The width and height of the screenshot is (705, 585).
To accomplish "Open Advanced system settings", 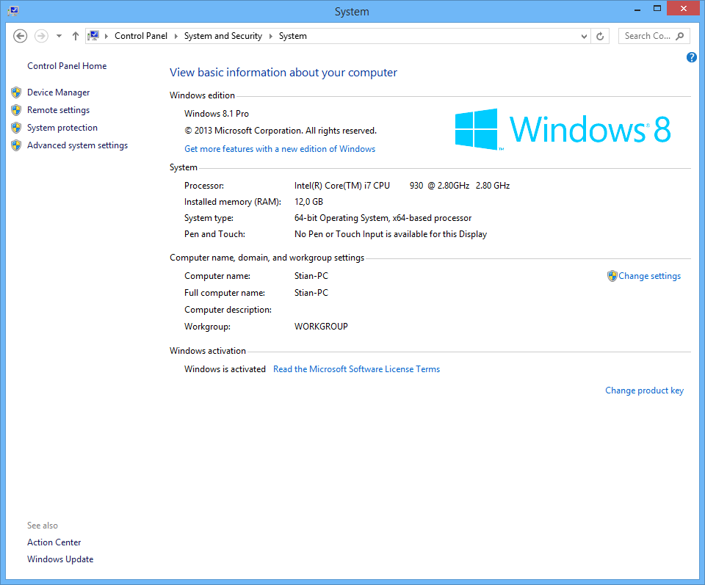I will [x=77, y=145].
